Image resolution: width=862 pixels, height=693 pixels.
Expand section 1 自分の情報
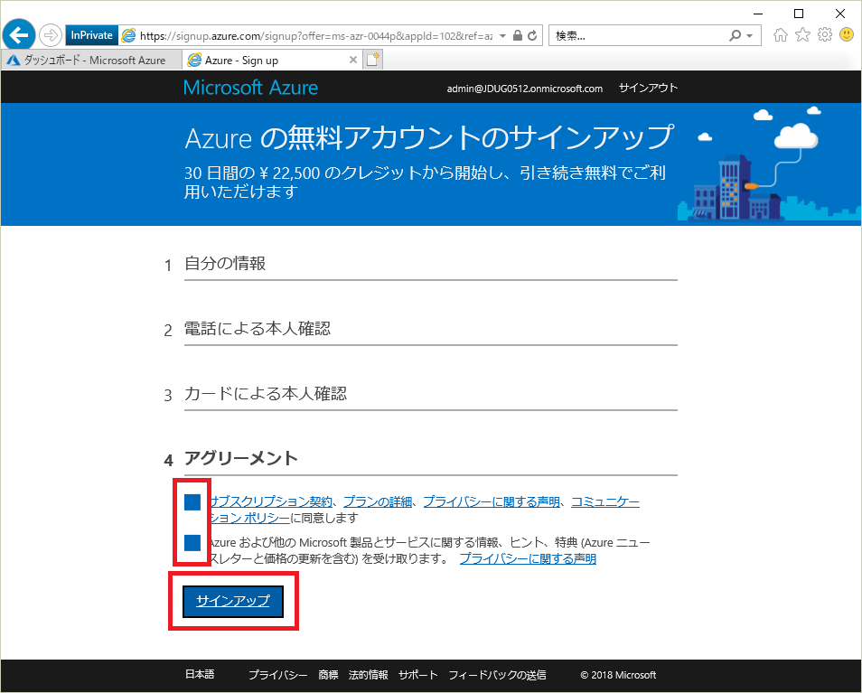coord(430,265)
